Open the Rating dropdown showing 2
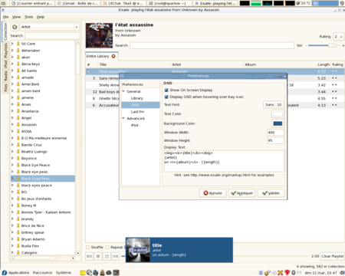 [x=338, y=37]
